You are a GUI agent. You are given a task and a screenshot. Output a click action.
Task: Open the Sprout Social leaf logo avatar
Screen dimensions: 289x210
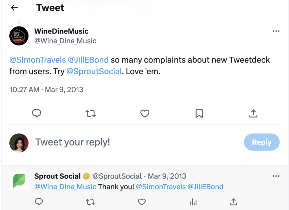point(19,181)
